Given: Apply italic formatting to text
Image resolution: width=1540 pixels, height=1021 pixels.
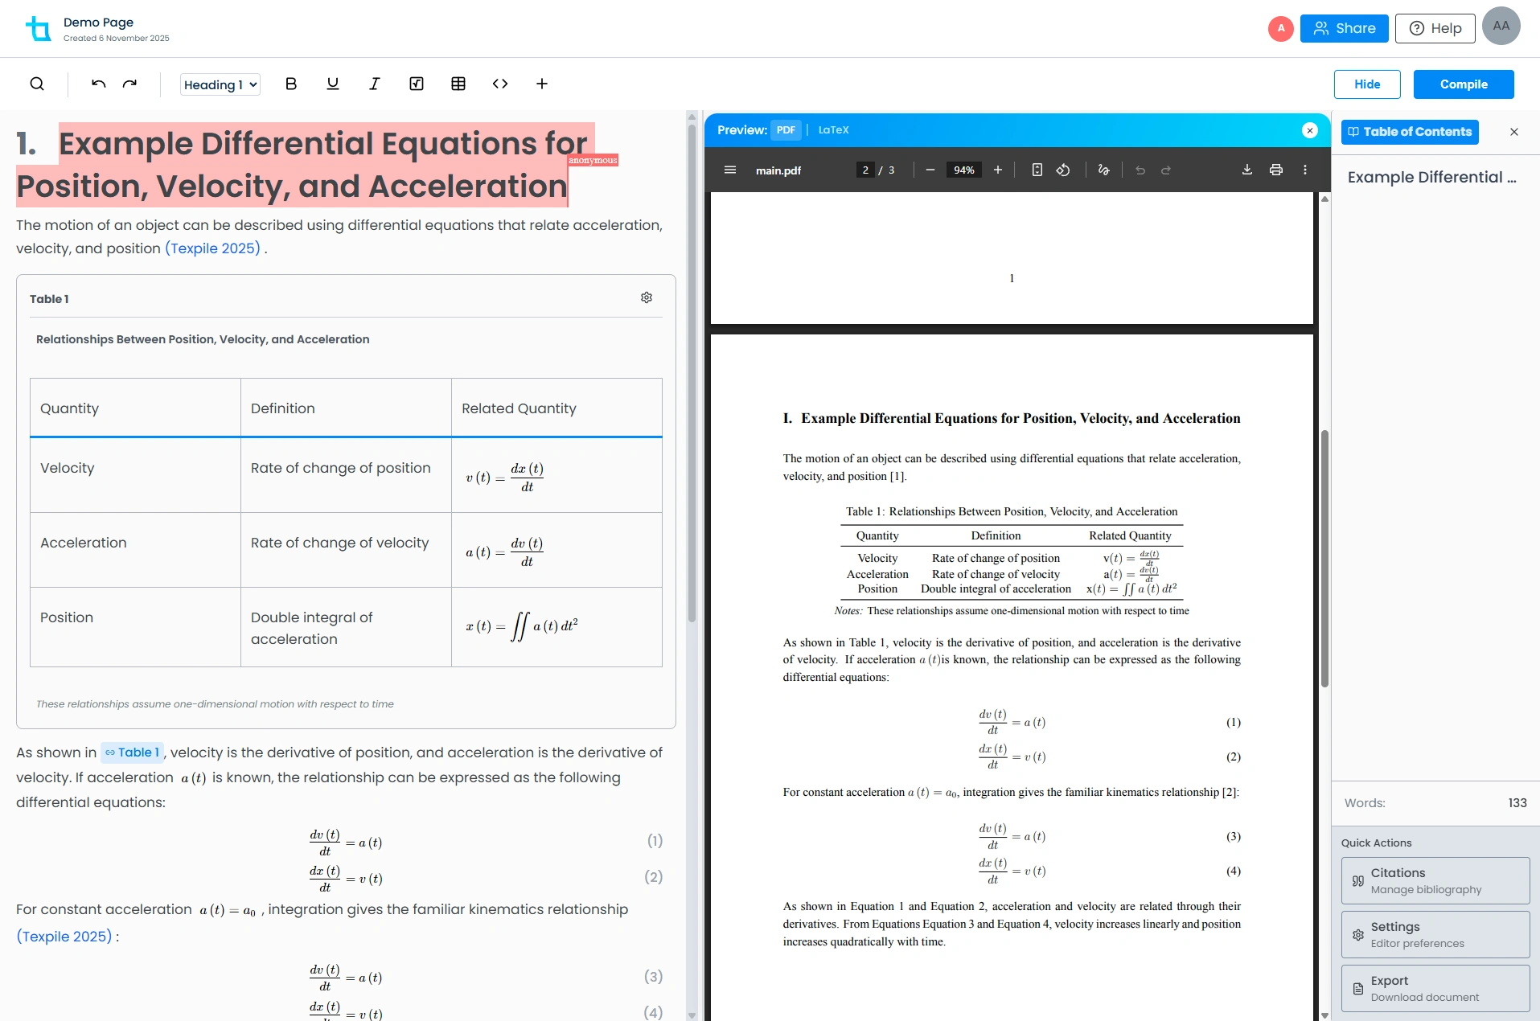Looking at the screenshot, I should pos(374,84).
